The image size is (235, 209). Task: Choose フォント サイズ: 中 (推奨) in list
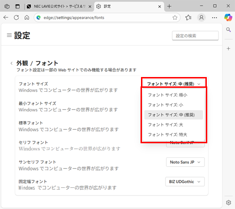[173, 115]
